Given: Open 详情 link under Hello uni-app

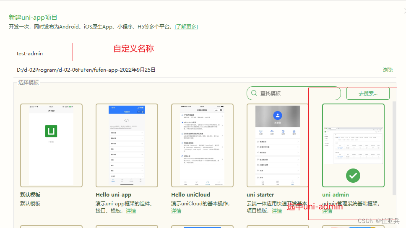Looking at the screenshot, I should click(x=131, y=211).
